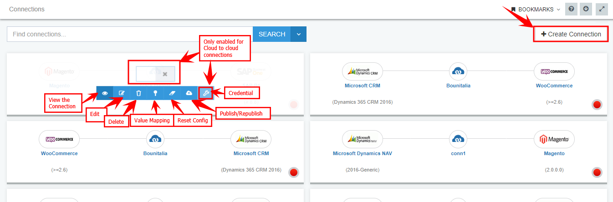The image size is (613, 202).
Task: Select the '(2016-Generic)' version text
Action: 363,170
